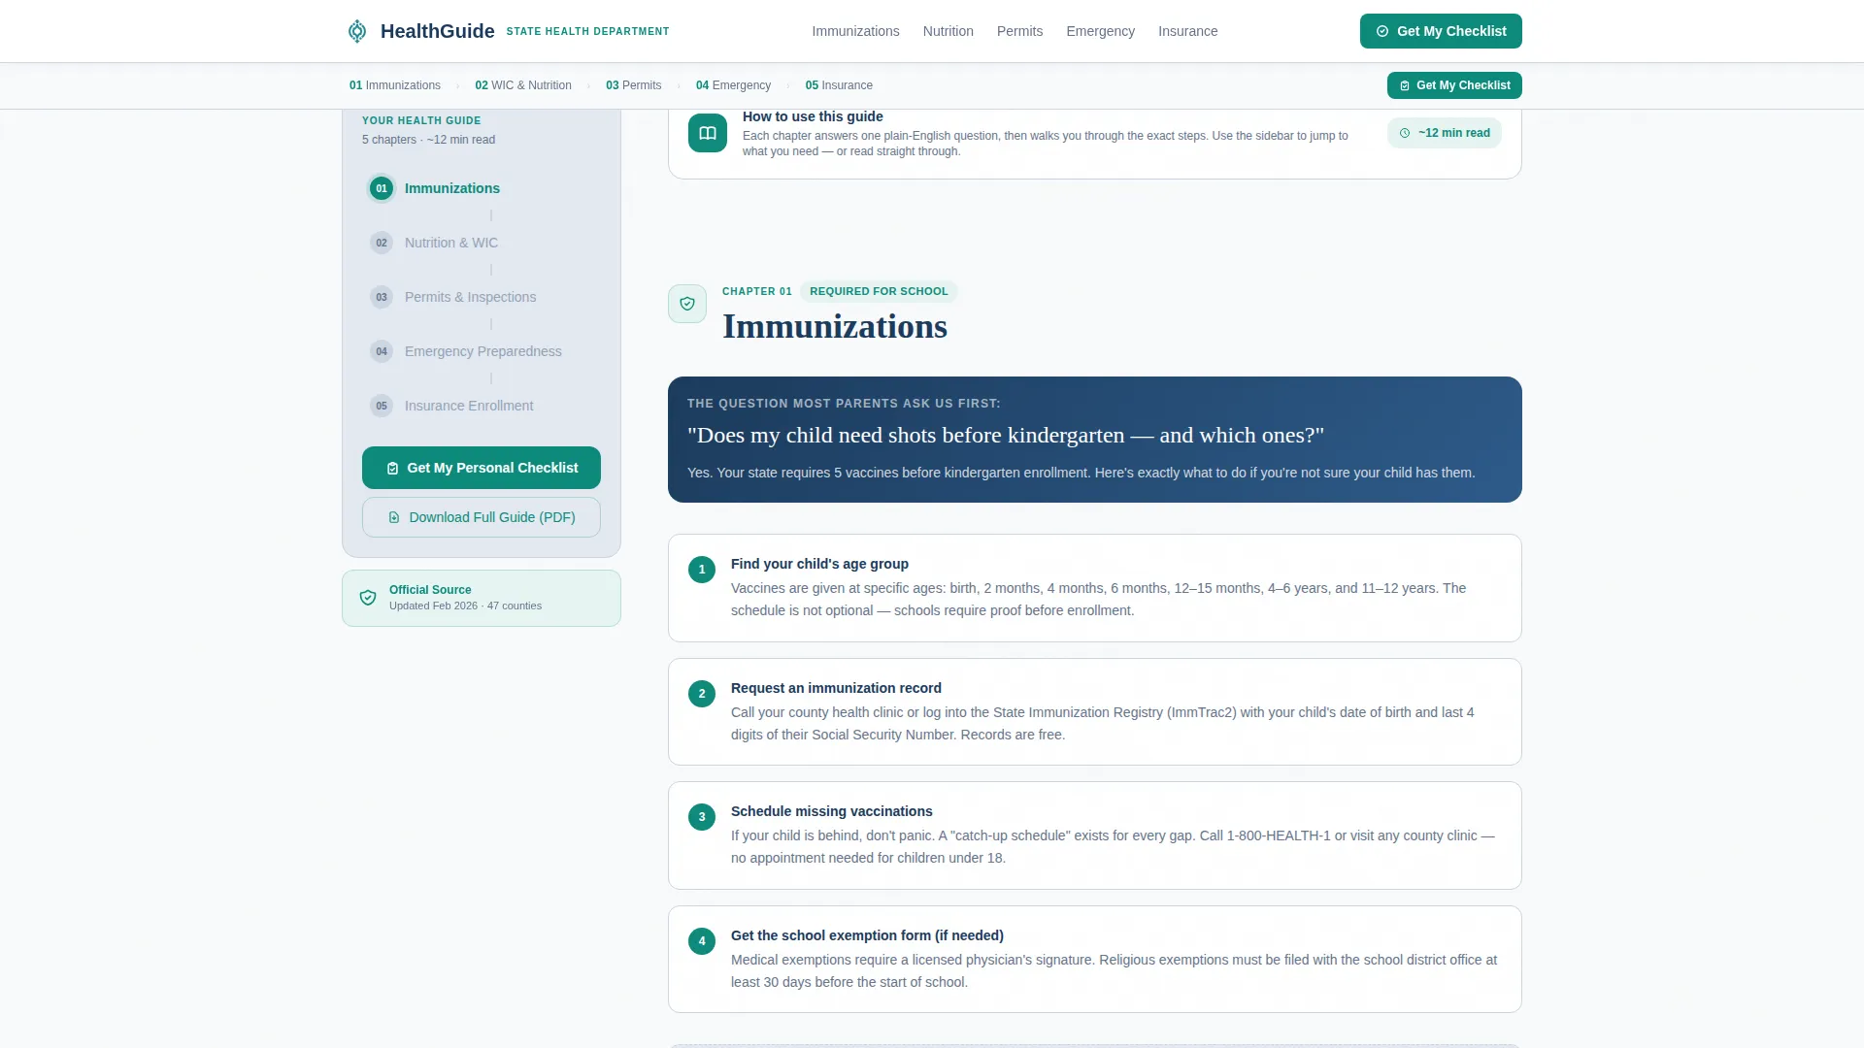Click Get My Checklist button in top header

[1441, 31]
